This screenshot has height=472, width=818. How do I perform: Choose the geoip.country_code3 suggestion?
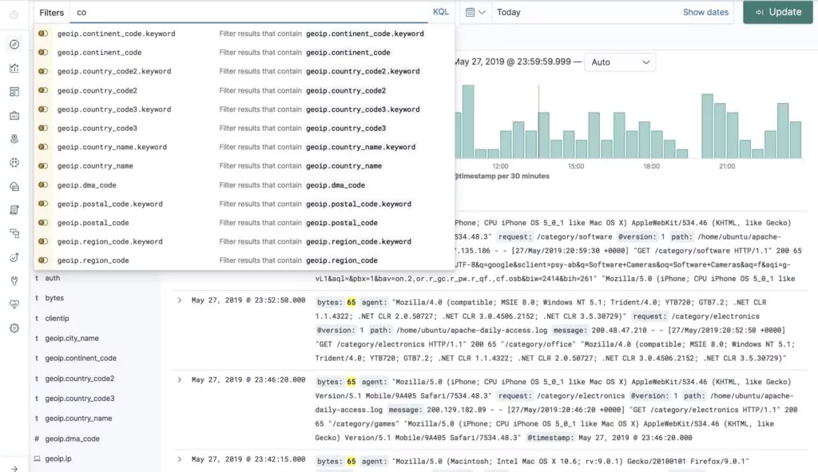(244, 129)
